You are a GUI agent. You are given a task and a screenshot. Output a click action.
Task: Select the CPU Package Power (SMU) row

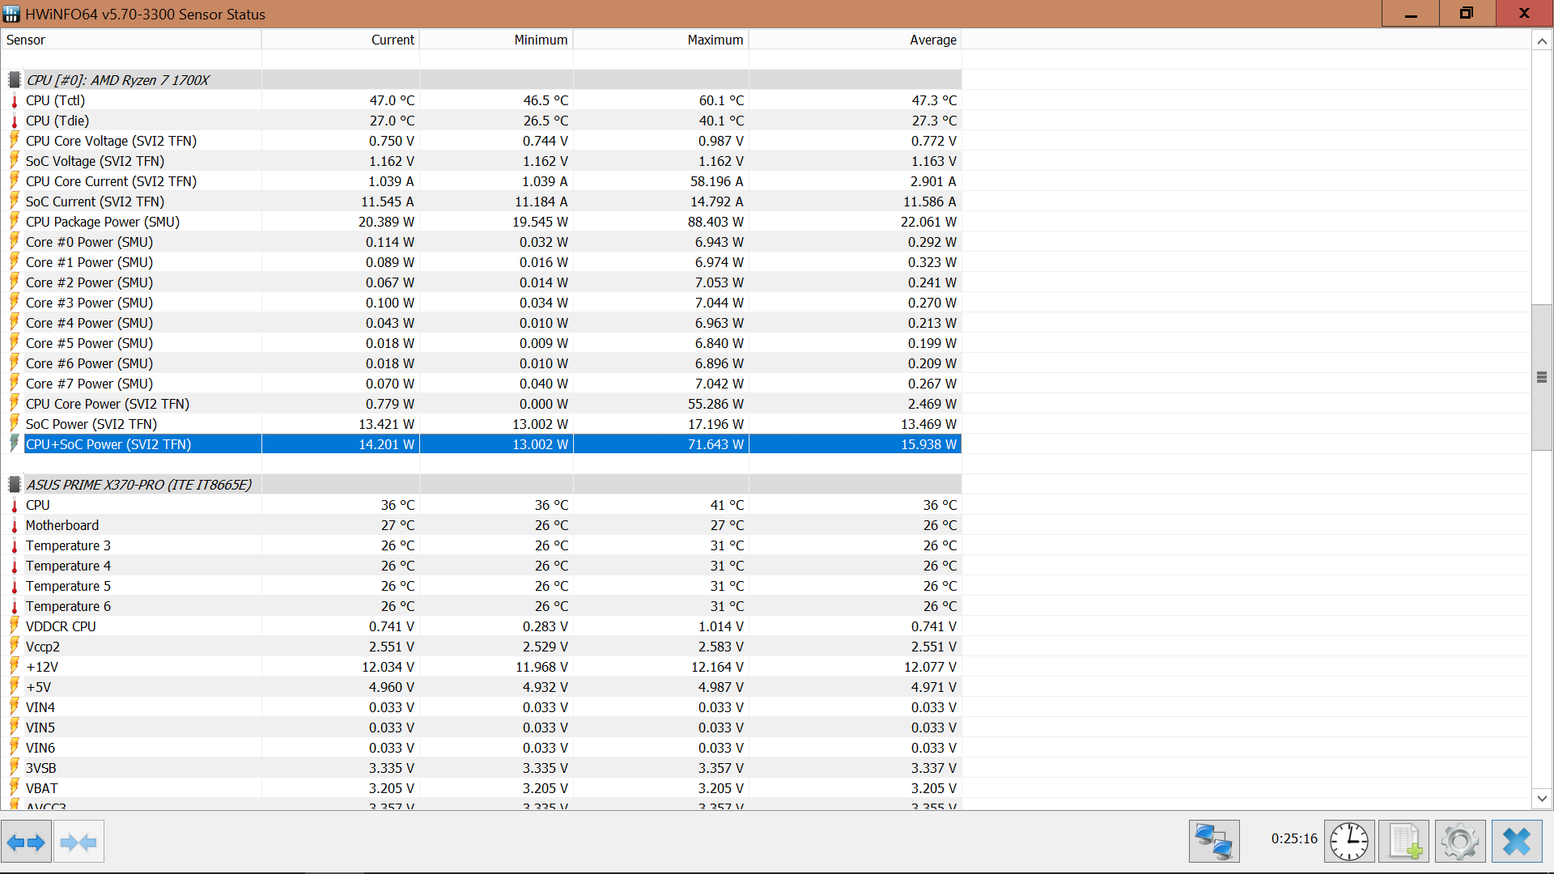point(103,222)
